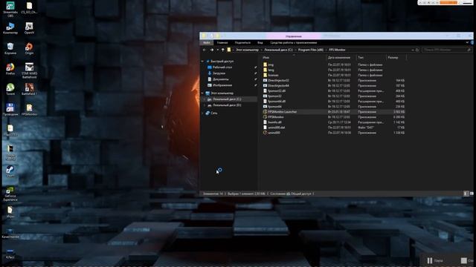Click the Пауза recording button

[435, 260]
